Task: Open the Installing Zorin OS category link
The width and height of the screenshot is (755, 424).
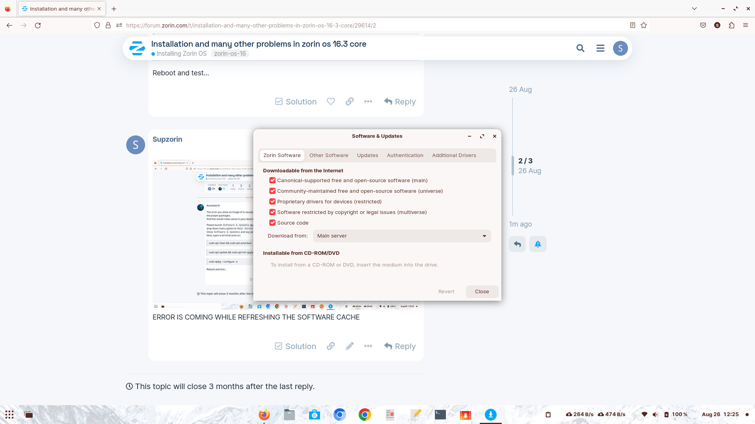Action: [179, 54]
